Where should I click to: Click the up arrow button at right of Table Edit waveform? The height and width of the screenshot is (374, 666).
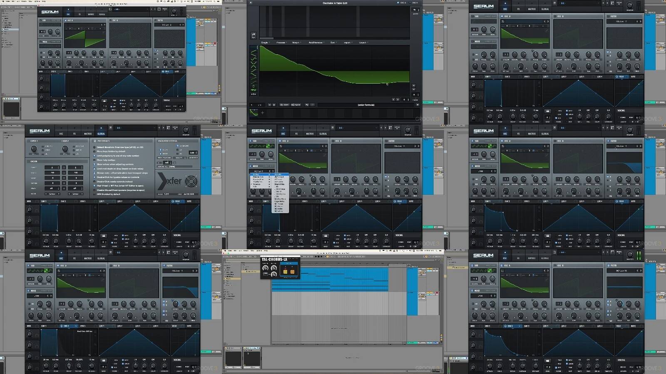414,86
